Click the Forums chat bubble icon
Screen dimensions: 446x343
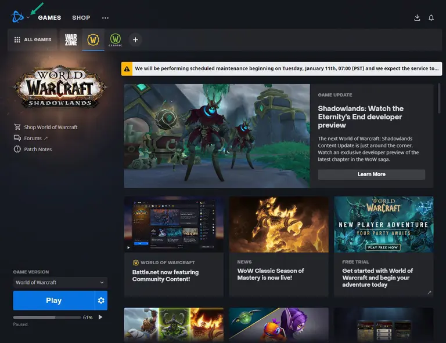(17, 138)
